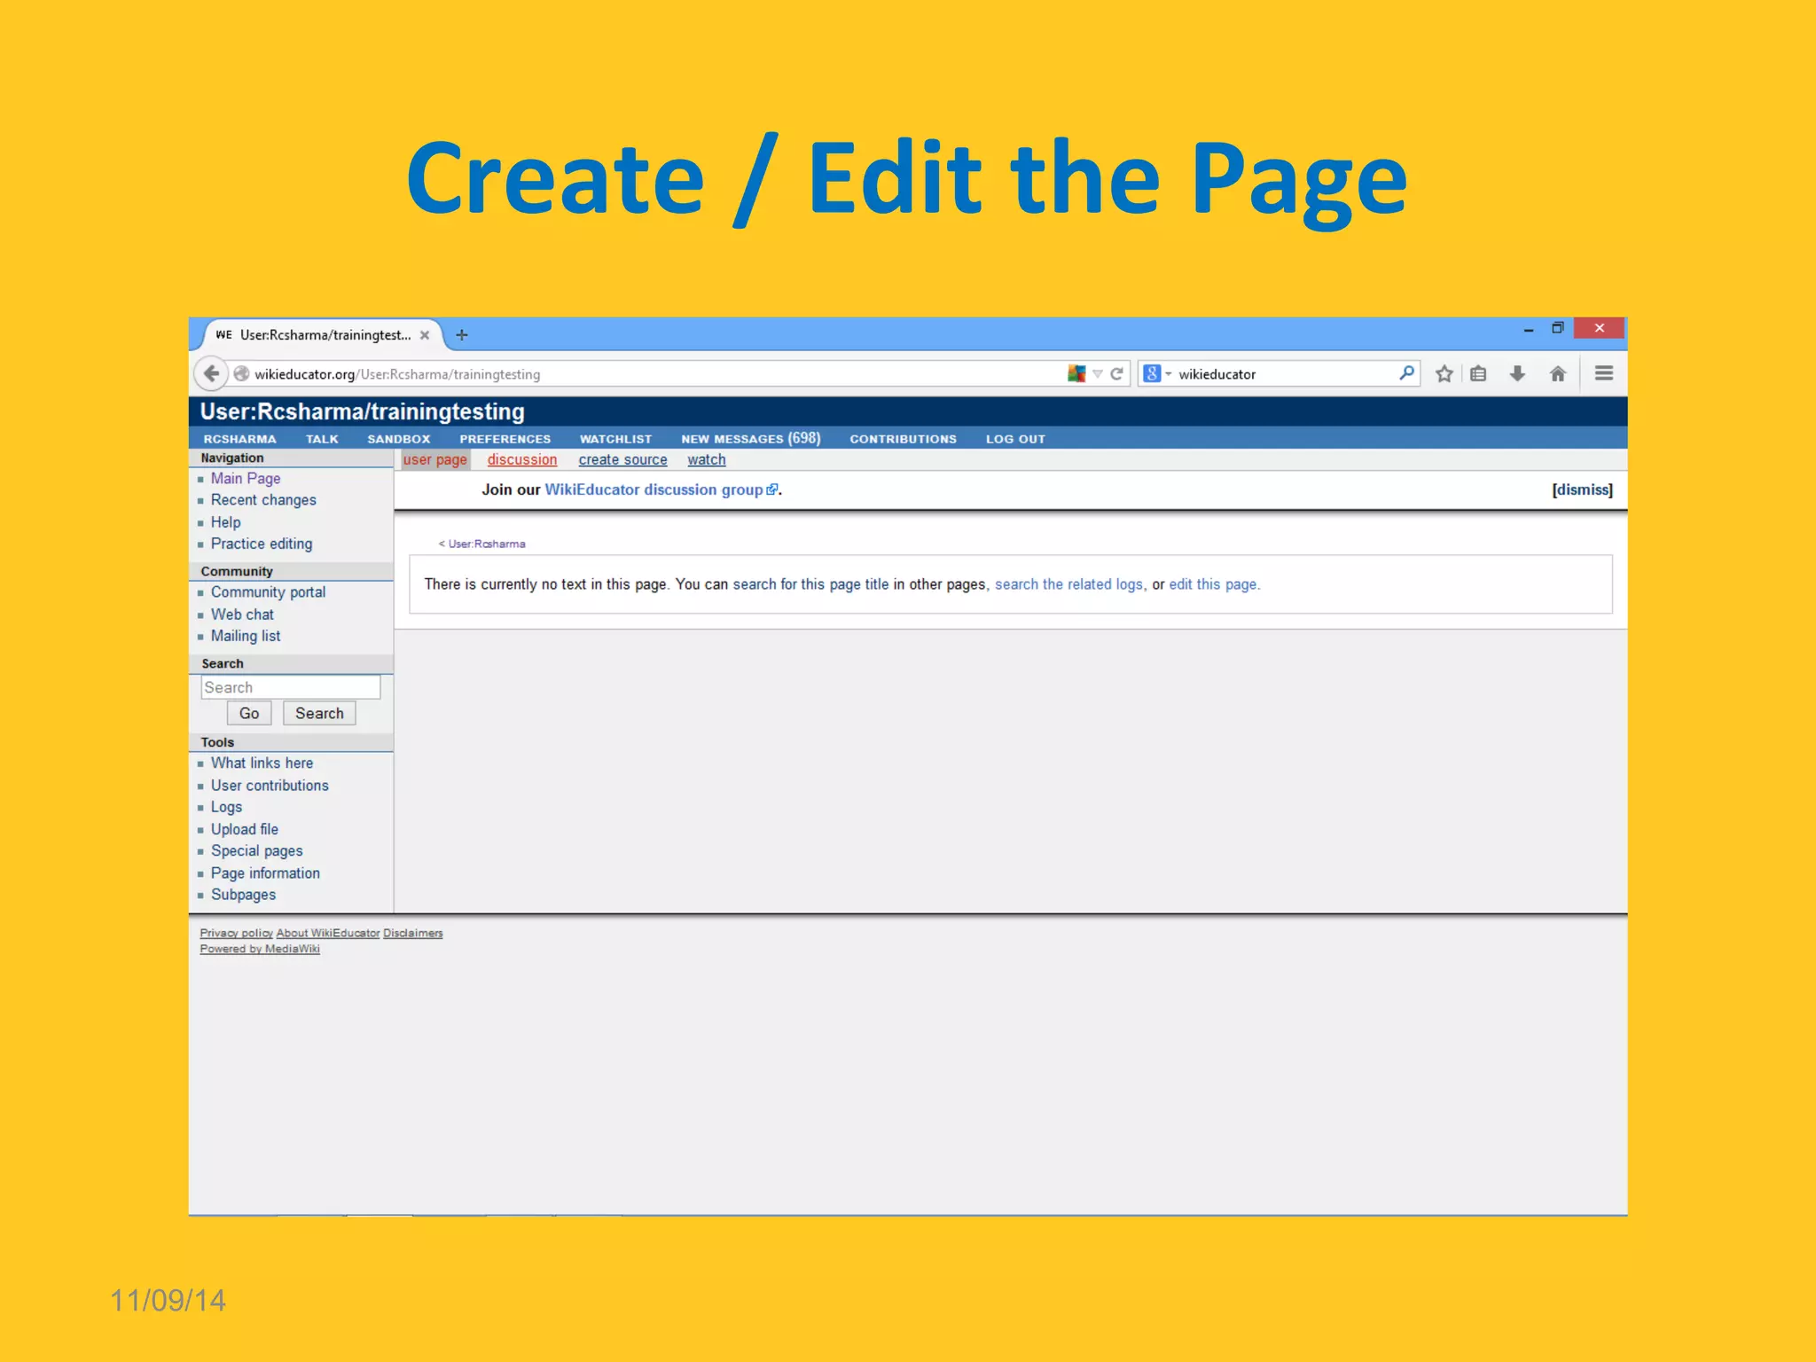Bookmark this page with the star icon
Image resolution: width=1816 pixels, height=1362 pixels.
1444,374
